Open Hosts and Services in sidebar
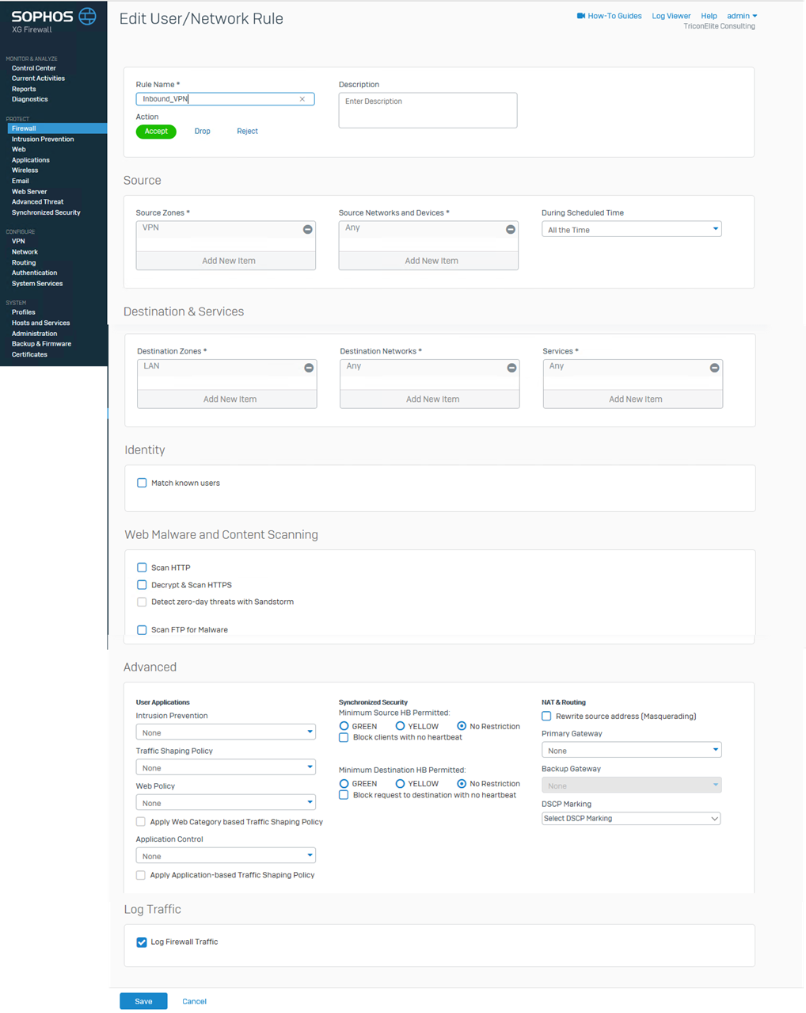 [40, 323]
